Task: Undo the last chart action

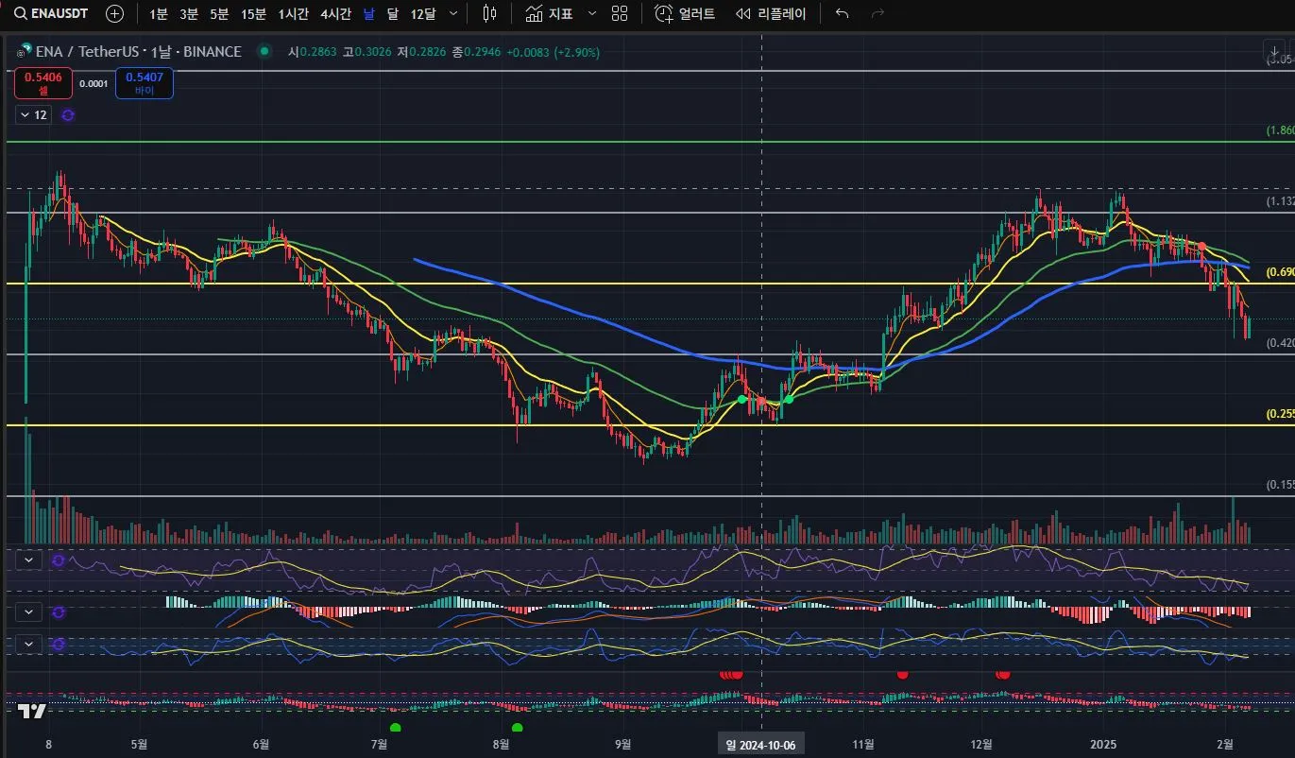Action: [843, 14]
